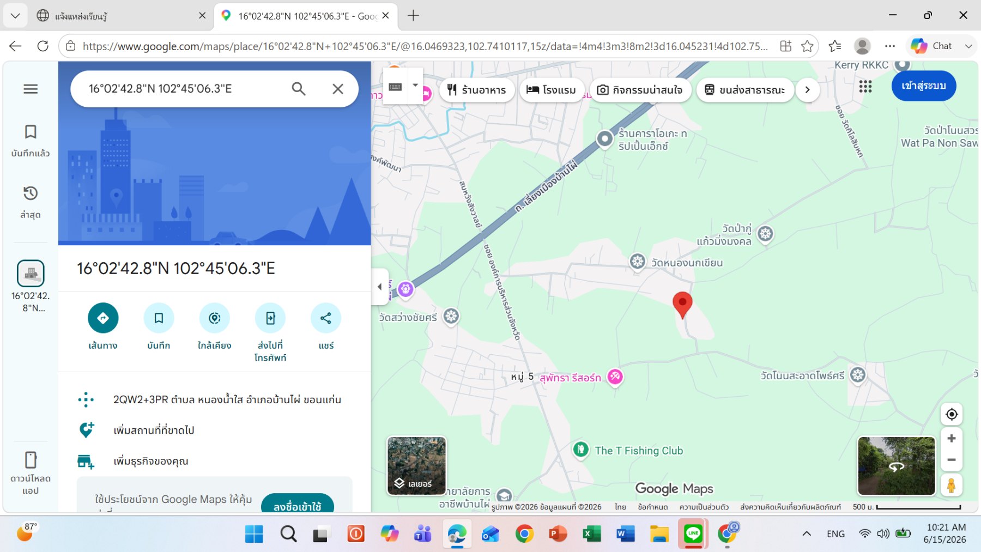Open the on-screen keyboard input tool
Screen dimensions: 981x552
pyautogui.click(x=395, y=87)
